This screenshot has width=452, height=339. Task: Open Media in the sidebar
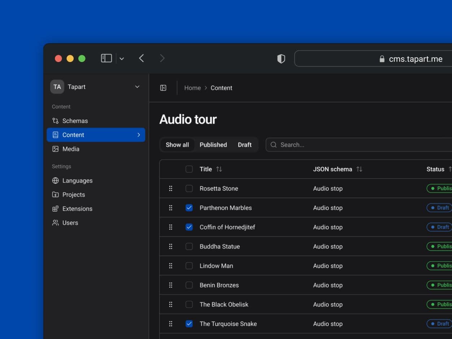point(96,149)
